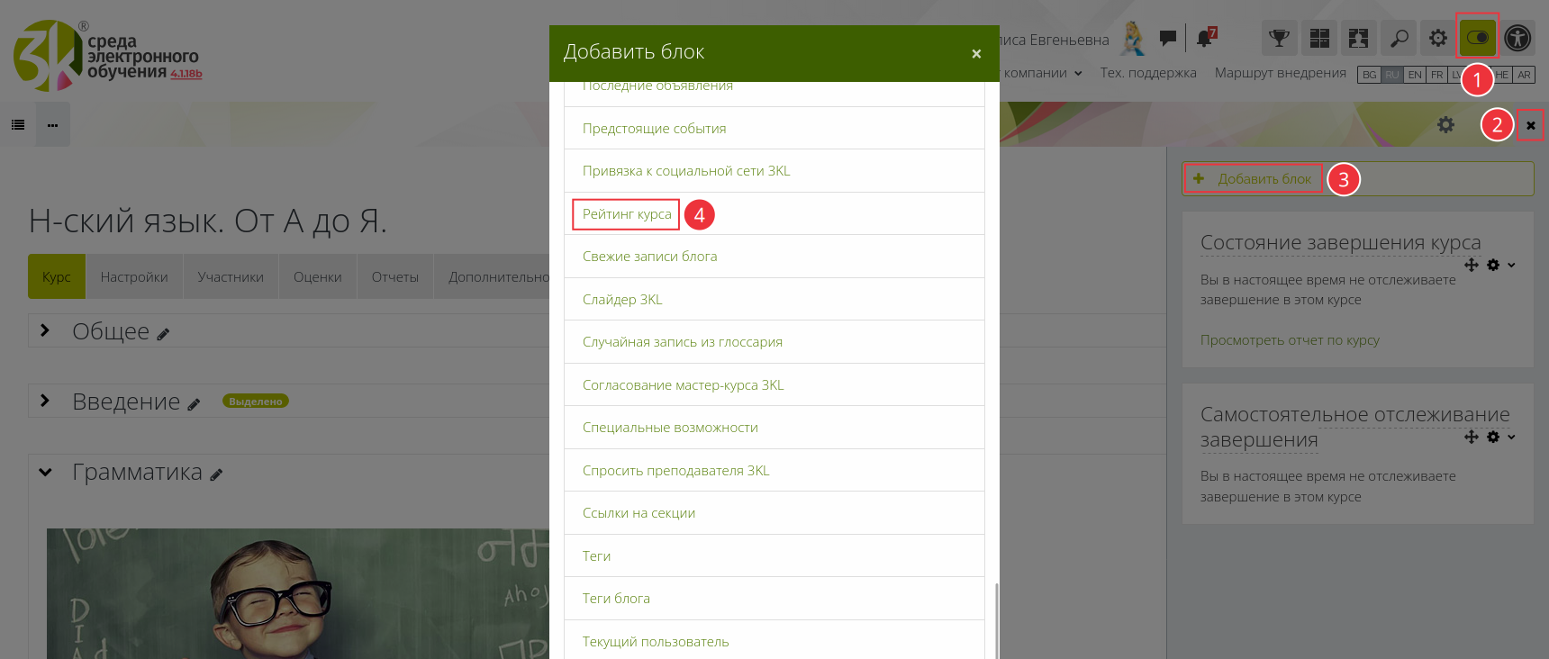
Task: Select Согласование мастер-курса 3KL block
Action: tap(774, 384)
